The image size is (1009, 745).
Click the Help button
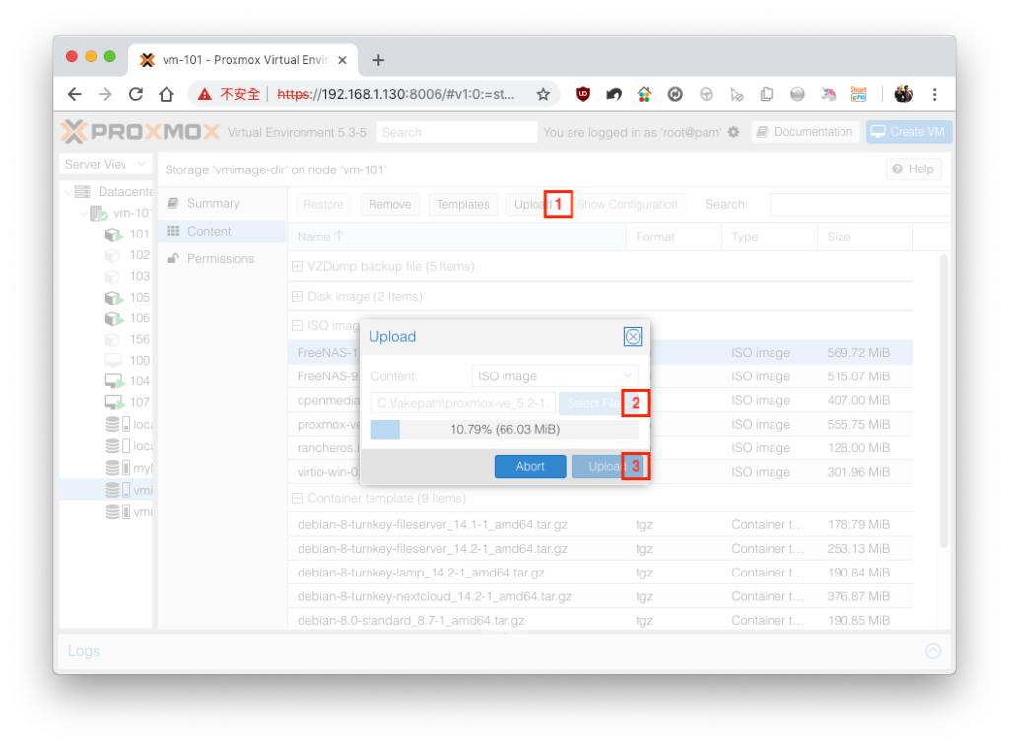pos(913,169)
